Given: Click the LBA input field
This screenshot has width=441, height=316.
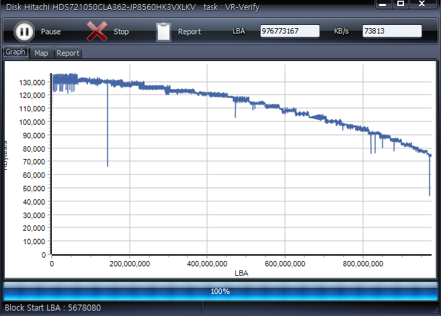Looking at the screenshot, I should [290, 31].
